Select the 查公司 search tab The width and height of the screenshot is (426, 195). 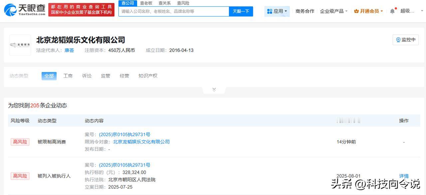click(127, 3)
